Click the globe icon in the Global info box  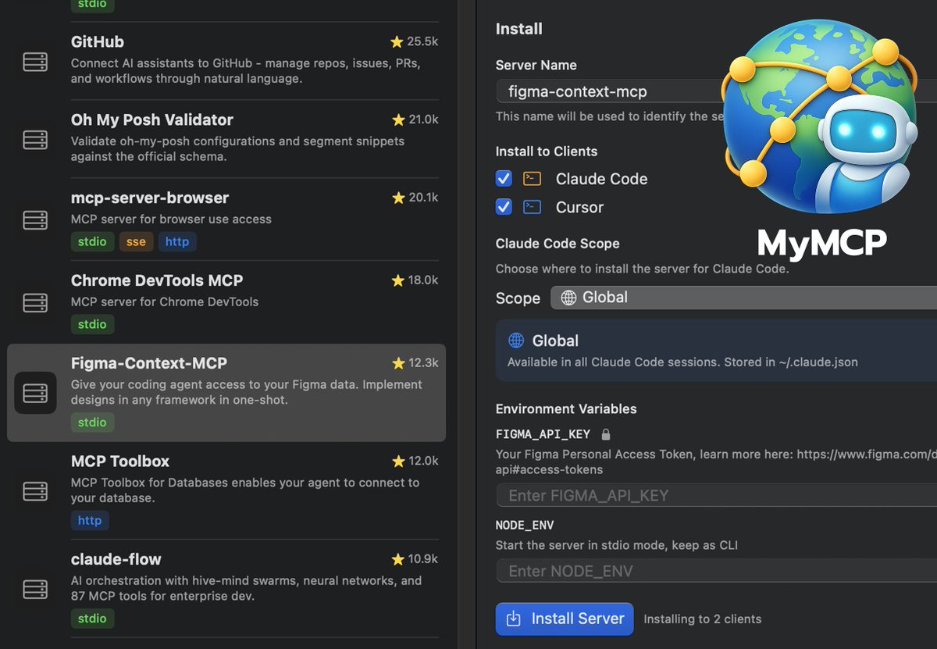pyautogui.click(x=516, y=341)
